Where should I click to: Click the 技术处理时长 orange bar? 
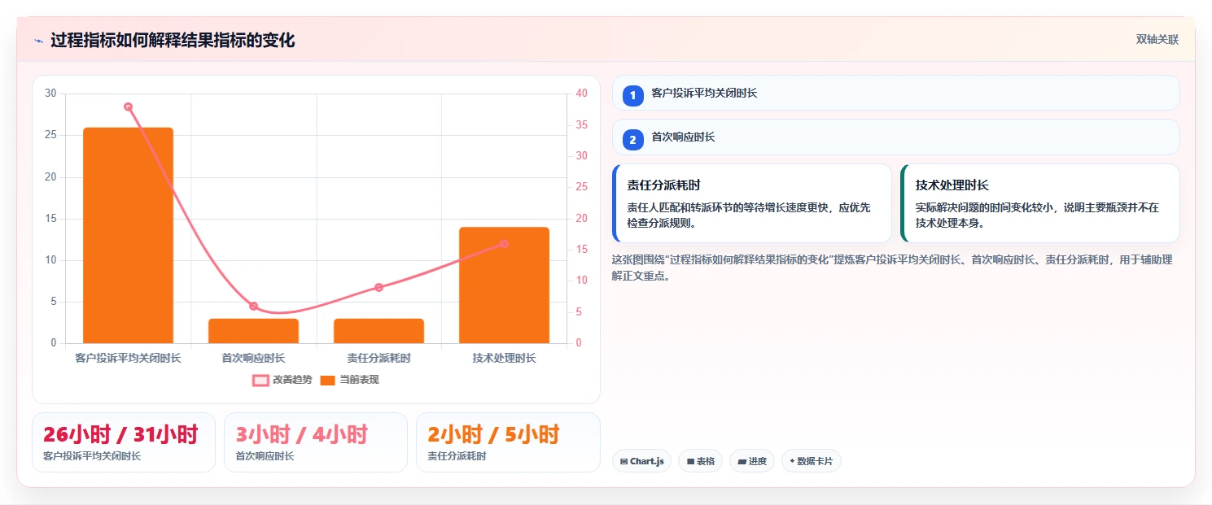coord(504,285)
